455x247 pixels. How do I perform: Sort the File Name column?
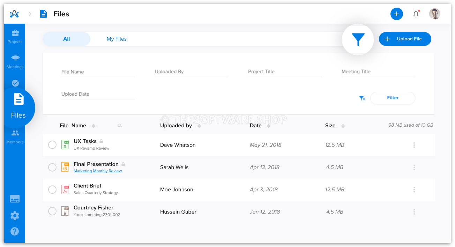point(94,126)
